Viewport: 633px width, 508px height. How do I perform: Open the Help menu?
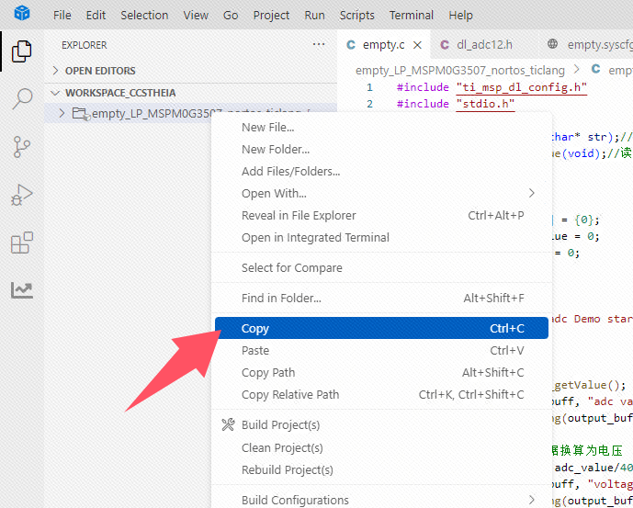[x=460, y=15]
